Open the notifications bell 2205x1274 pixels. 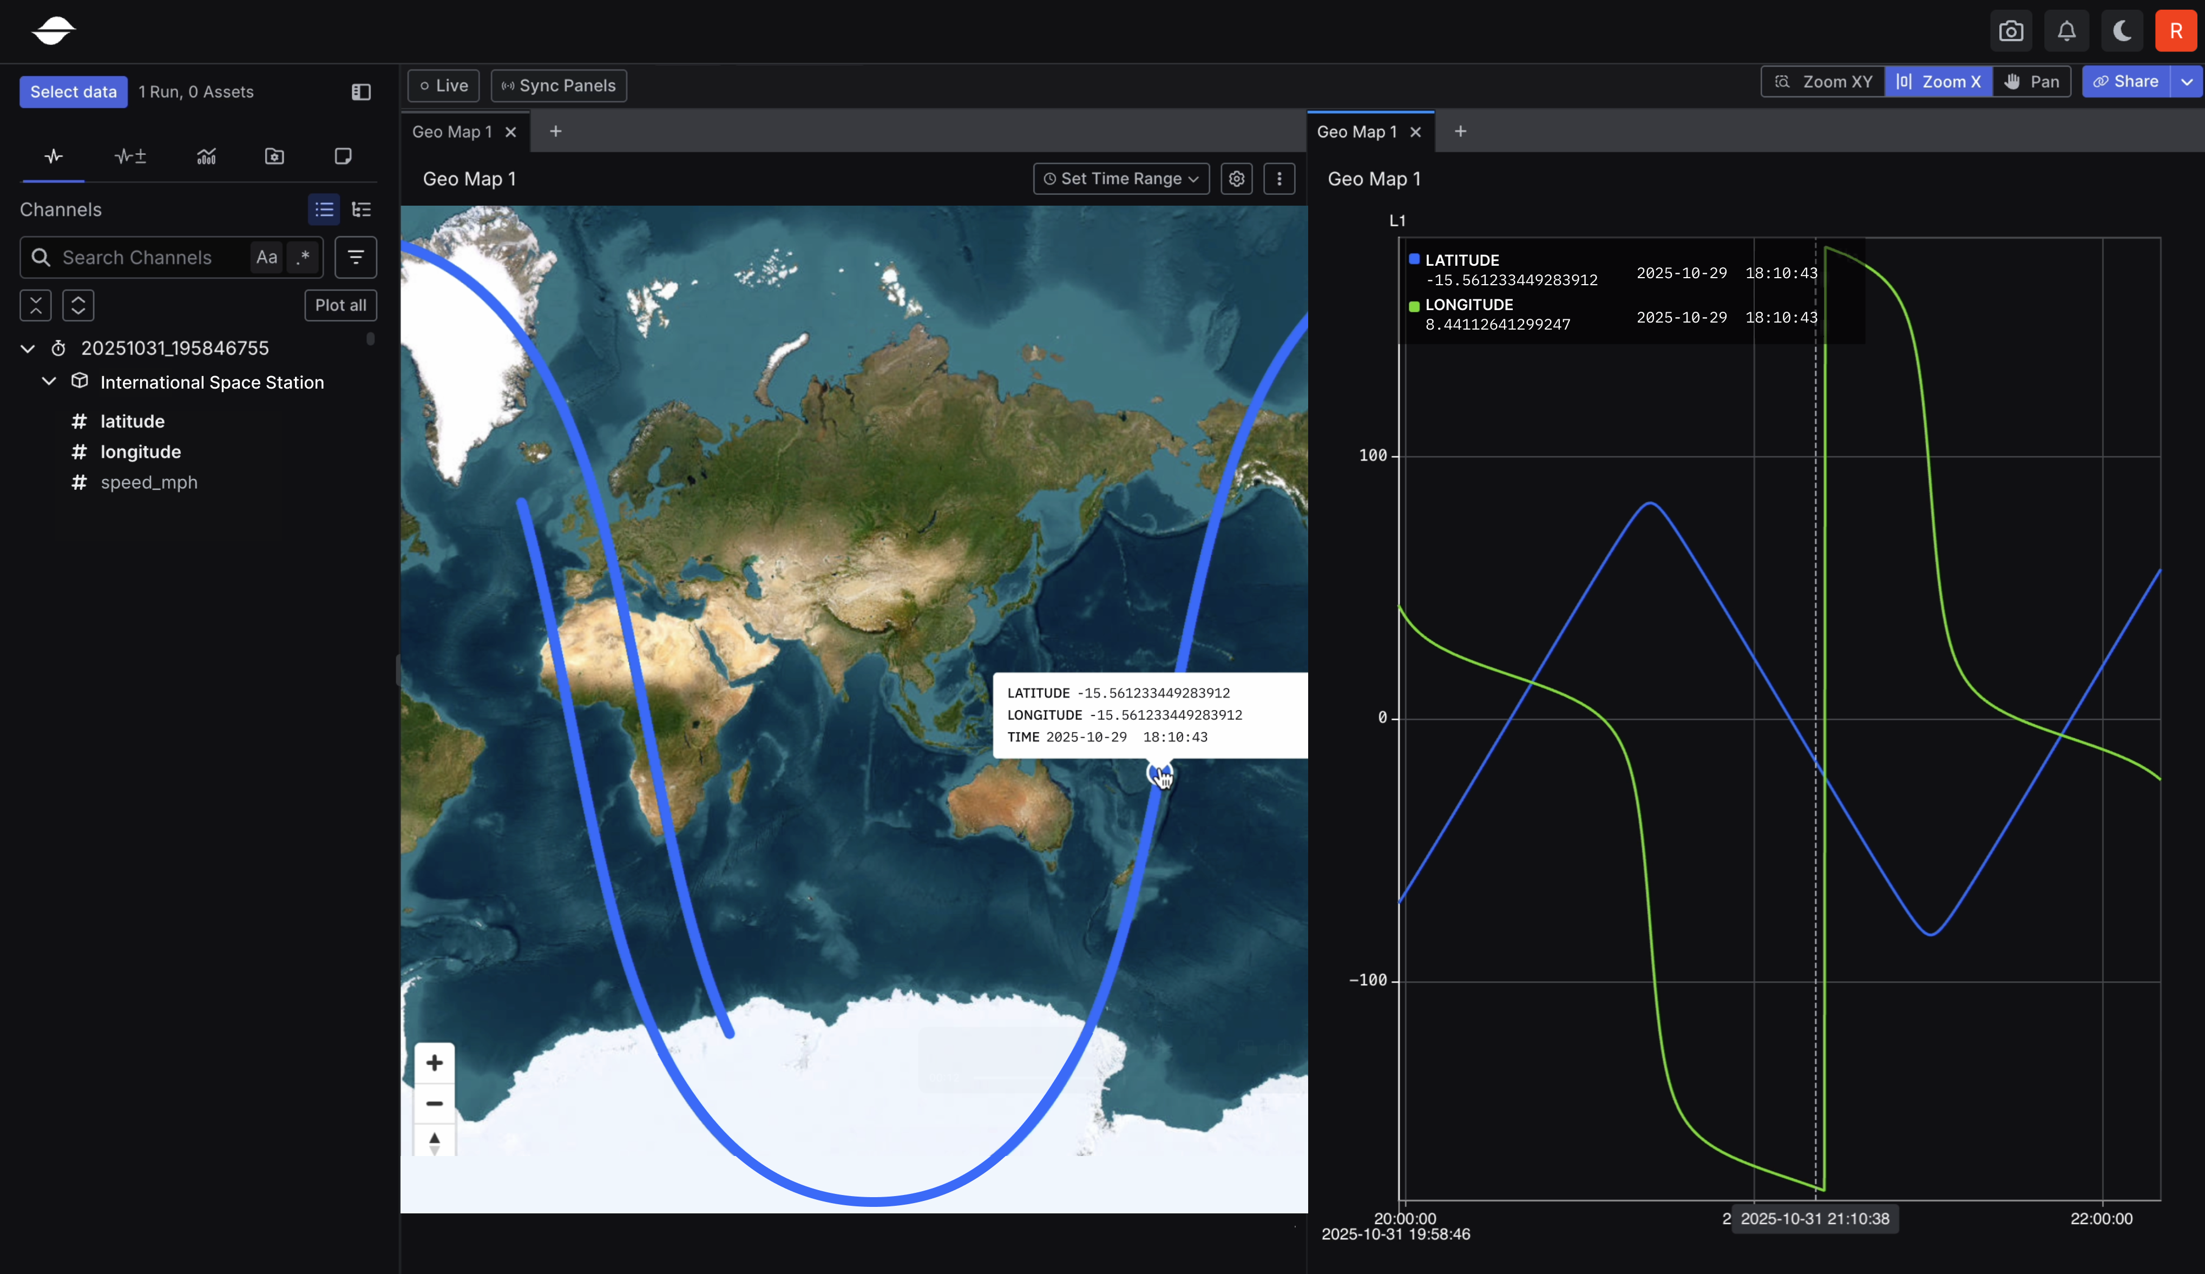(2066, 31)
